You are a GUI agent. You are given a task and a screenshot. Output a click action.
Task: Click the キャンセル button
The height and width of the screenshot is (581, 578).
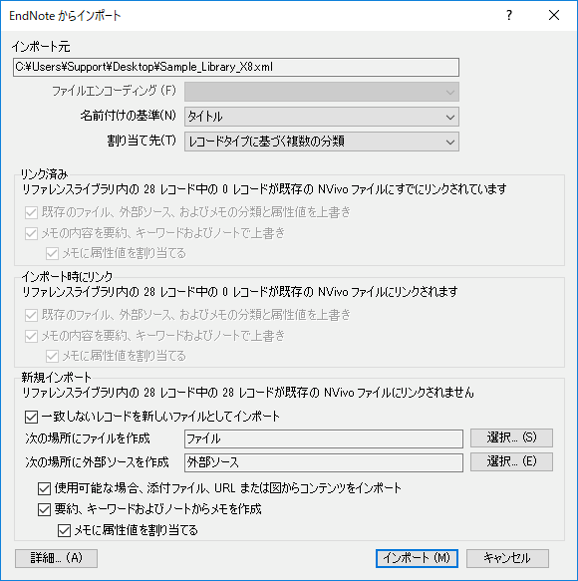pyautogui.click(x=507, y=558)
